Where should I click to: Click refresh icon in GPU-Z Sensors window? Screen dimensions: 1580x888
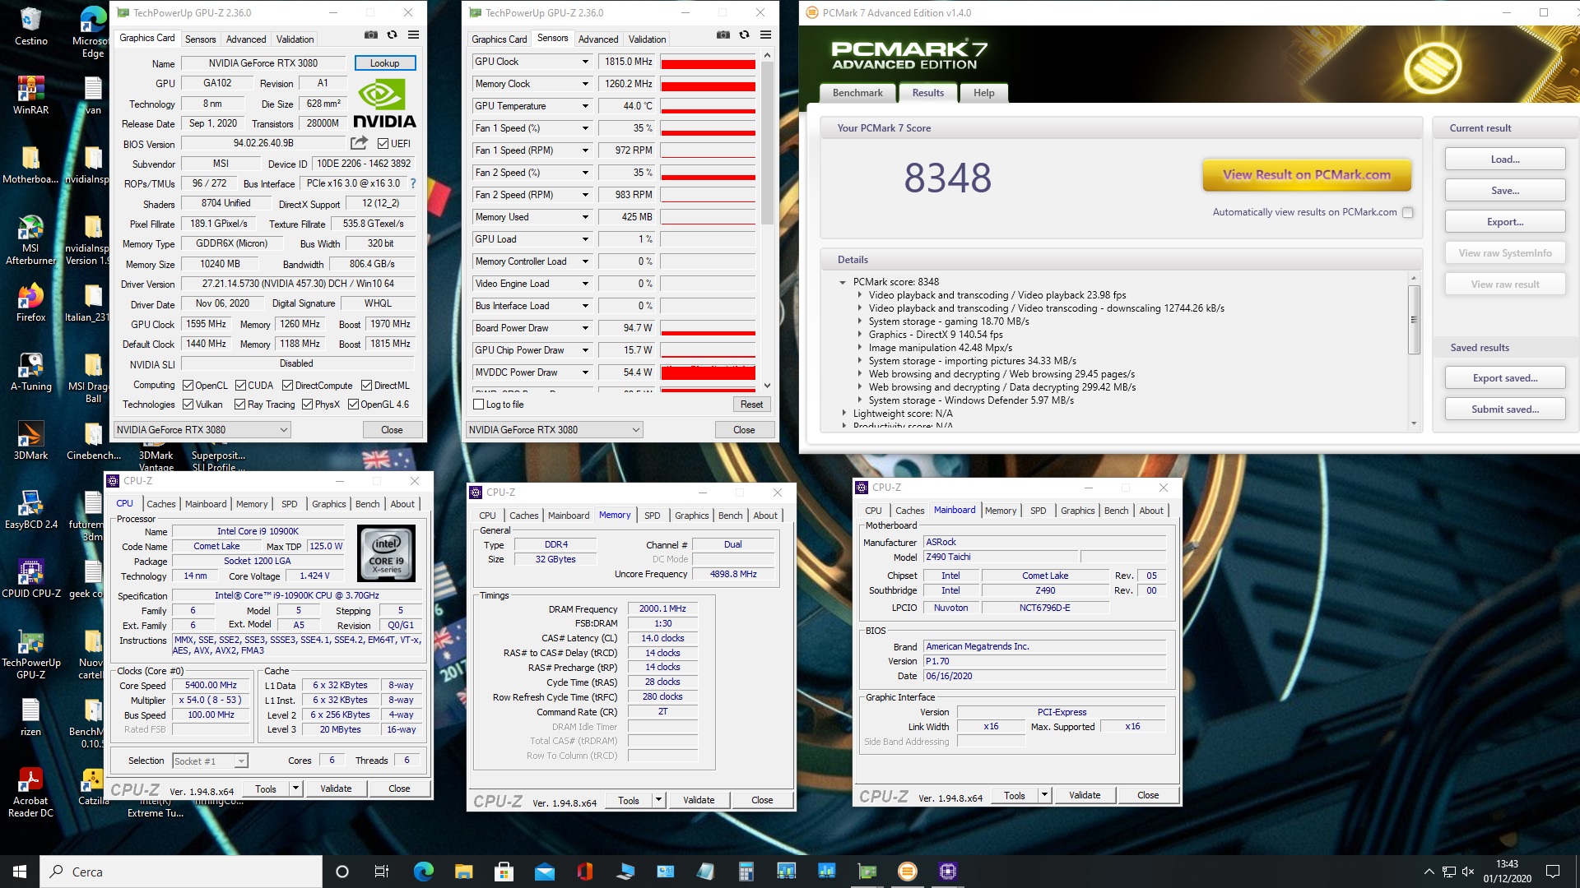pos(745,35)
